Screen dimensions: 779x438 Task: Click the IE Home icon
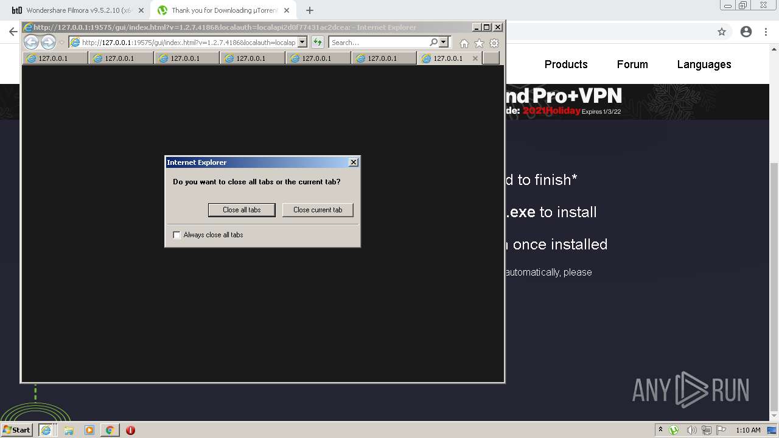[x=464, y=43]
